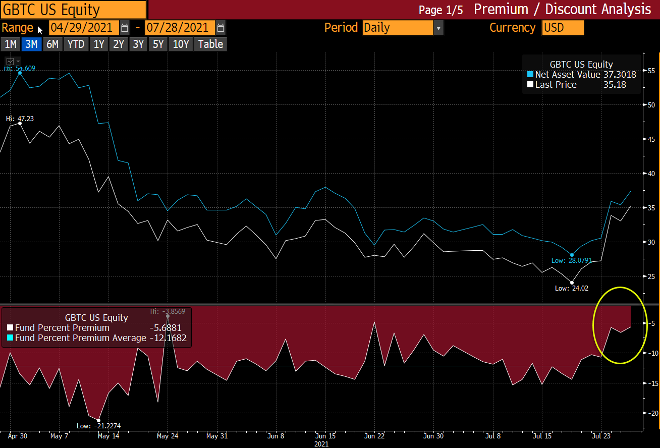Open the Table view
This screenshot has height=448, width=660.
tap(210, 44)
